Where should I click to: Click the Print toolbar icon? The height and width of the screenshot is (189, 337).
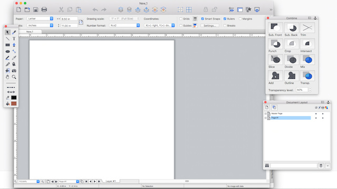click(x=44, y=9)
